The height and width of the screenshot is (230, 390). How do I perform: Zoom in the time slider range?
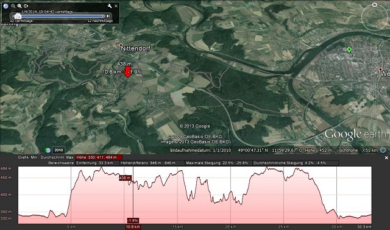point(19,6)
